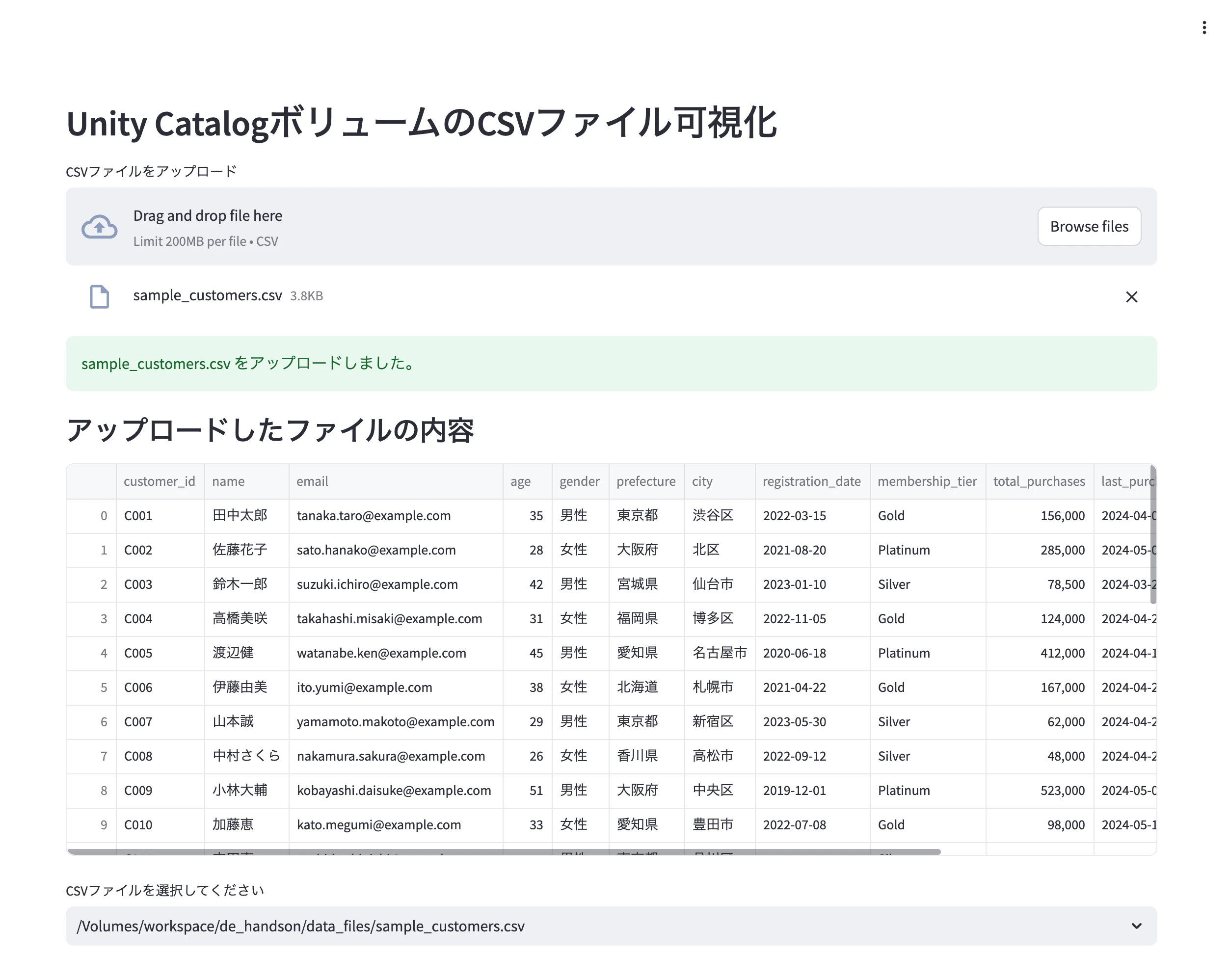Select the 香川県 prefecture cell
The width and height of the screenshot is (1229, 953).
(646, 756)
